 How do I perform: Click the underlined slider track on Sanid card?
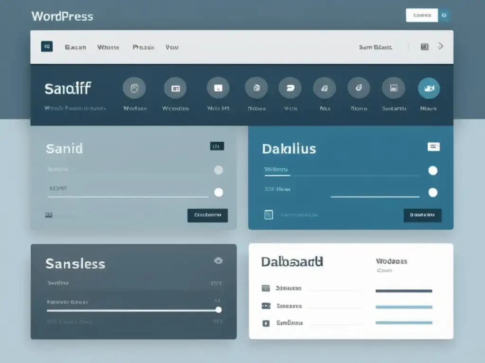point(128,196)
